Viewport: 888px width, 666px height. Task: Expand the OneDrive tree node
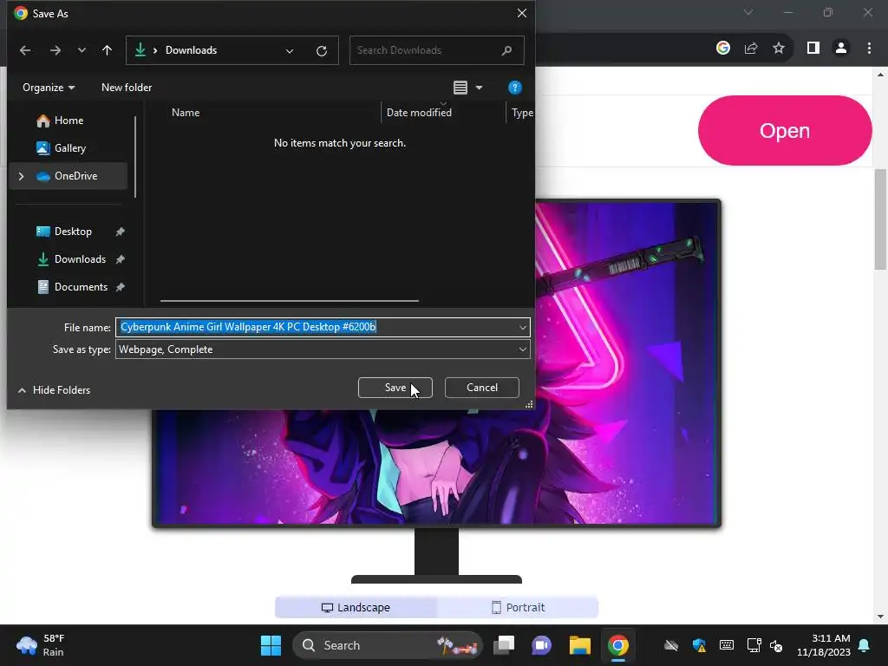pos(21,176)
